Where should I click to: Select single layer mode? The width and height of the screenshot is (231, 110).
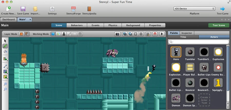tap(22, 34)
